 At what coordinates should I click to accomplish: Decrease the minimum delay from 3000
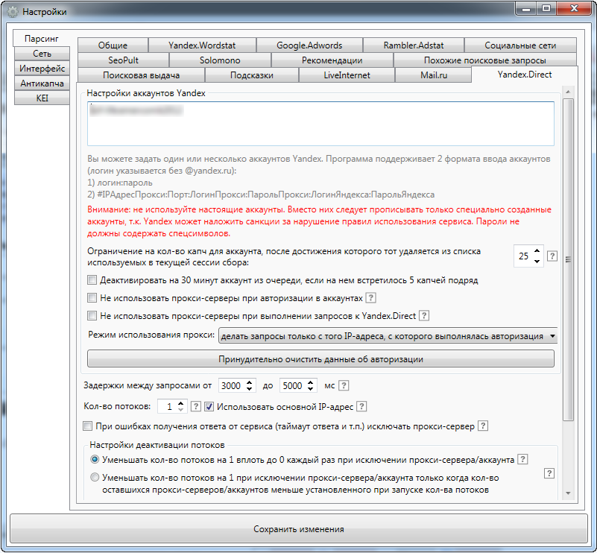point(250,389)
